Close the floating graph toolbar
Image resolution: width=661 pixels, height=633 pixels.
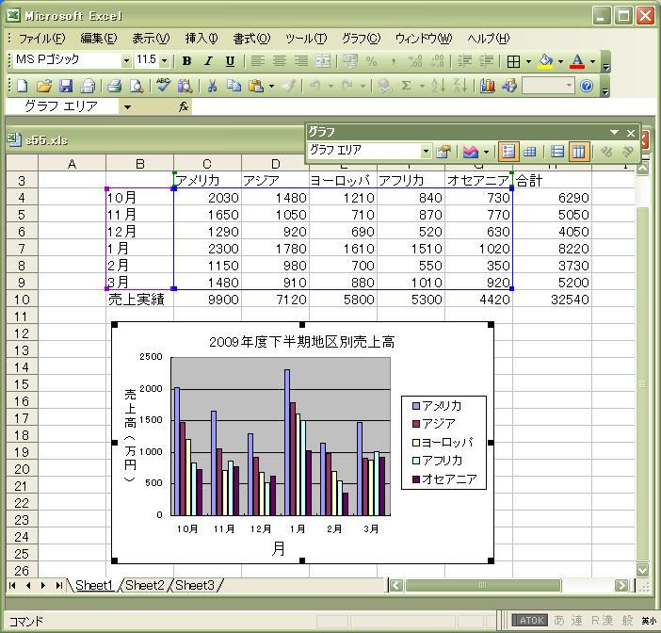631,133
